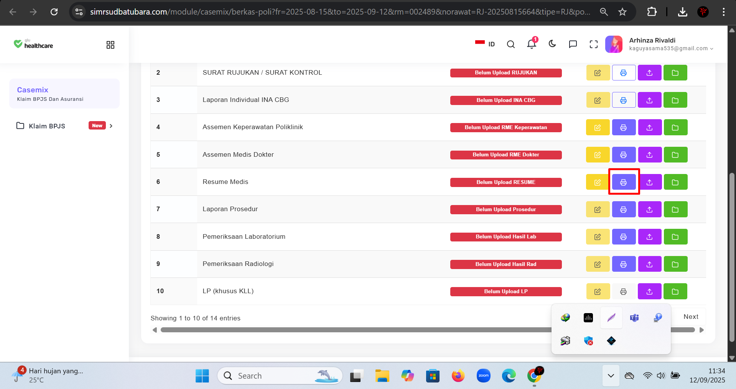The image size is (736, 389).
Task: Open Microsoft Teams from tray popup
Action: [x=634, y=317]
